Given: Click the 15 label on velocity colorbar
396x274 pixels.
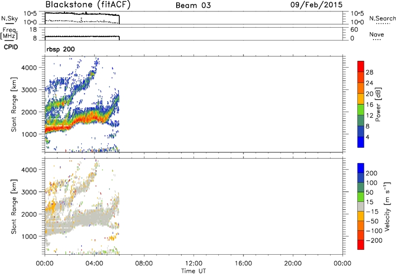Looking at the screenshot, I should [x=370, y=202].
